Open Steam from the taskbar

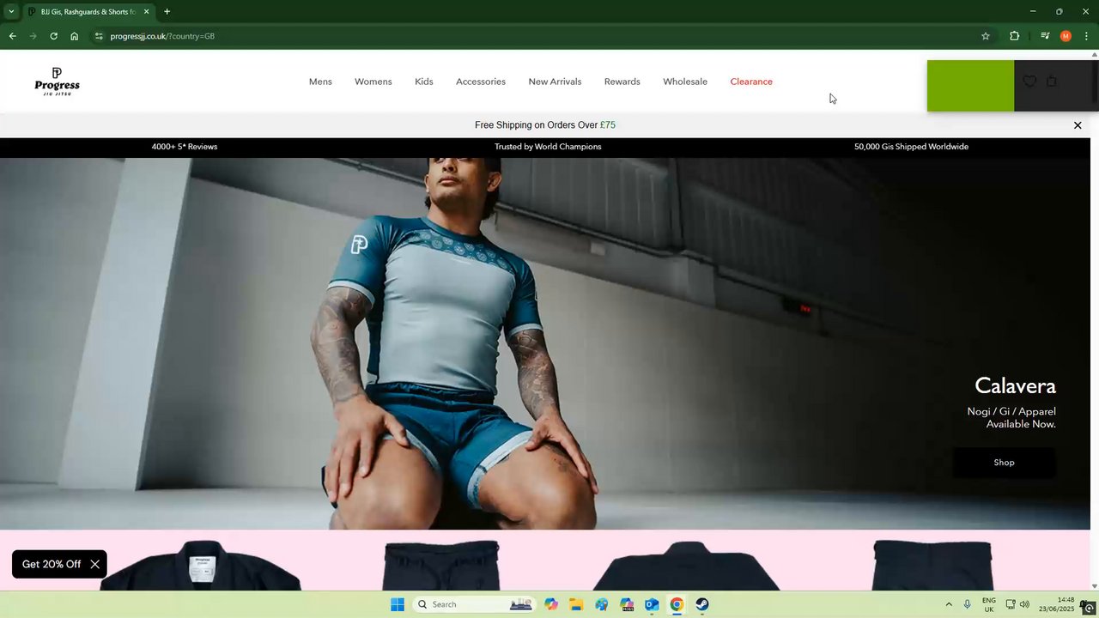pos(701,604)
